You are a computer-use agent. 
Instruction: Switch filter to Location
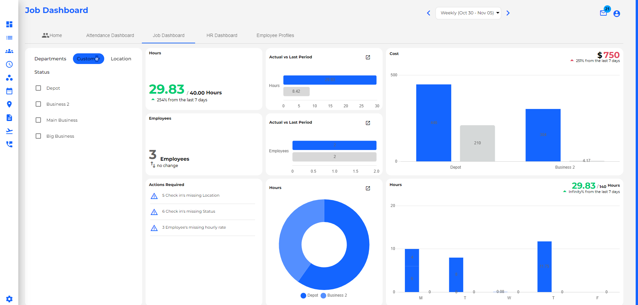121,58
